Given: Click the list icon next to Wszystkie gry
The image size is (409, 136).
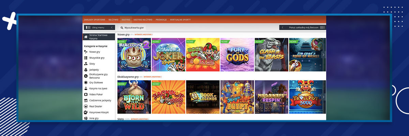Looking at the screenshot, I should [x=86, y=58].
